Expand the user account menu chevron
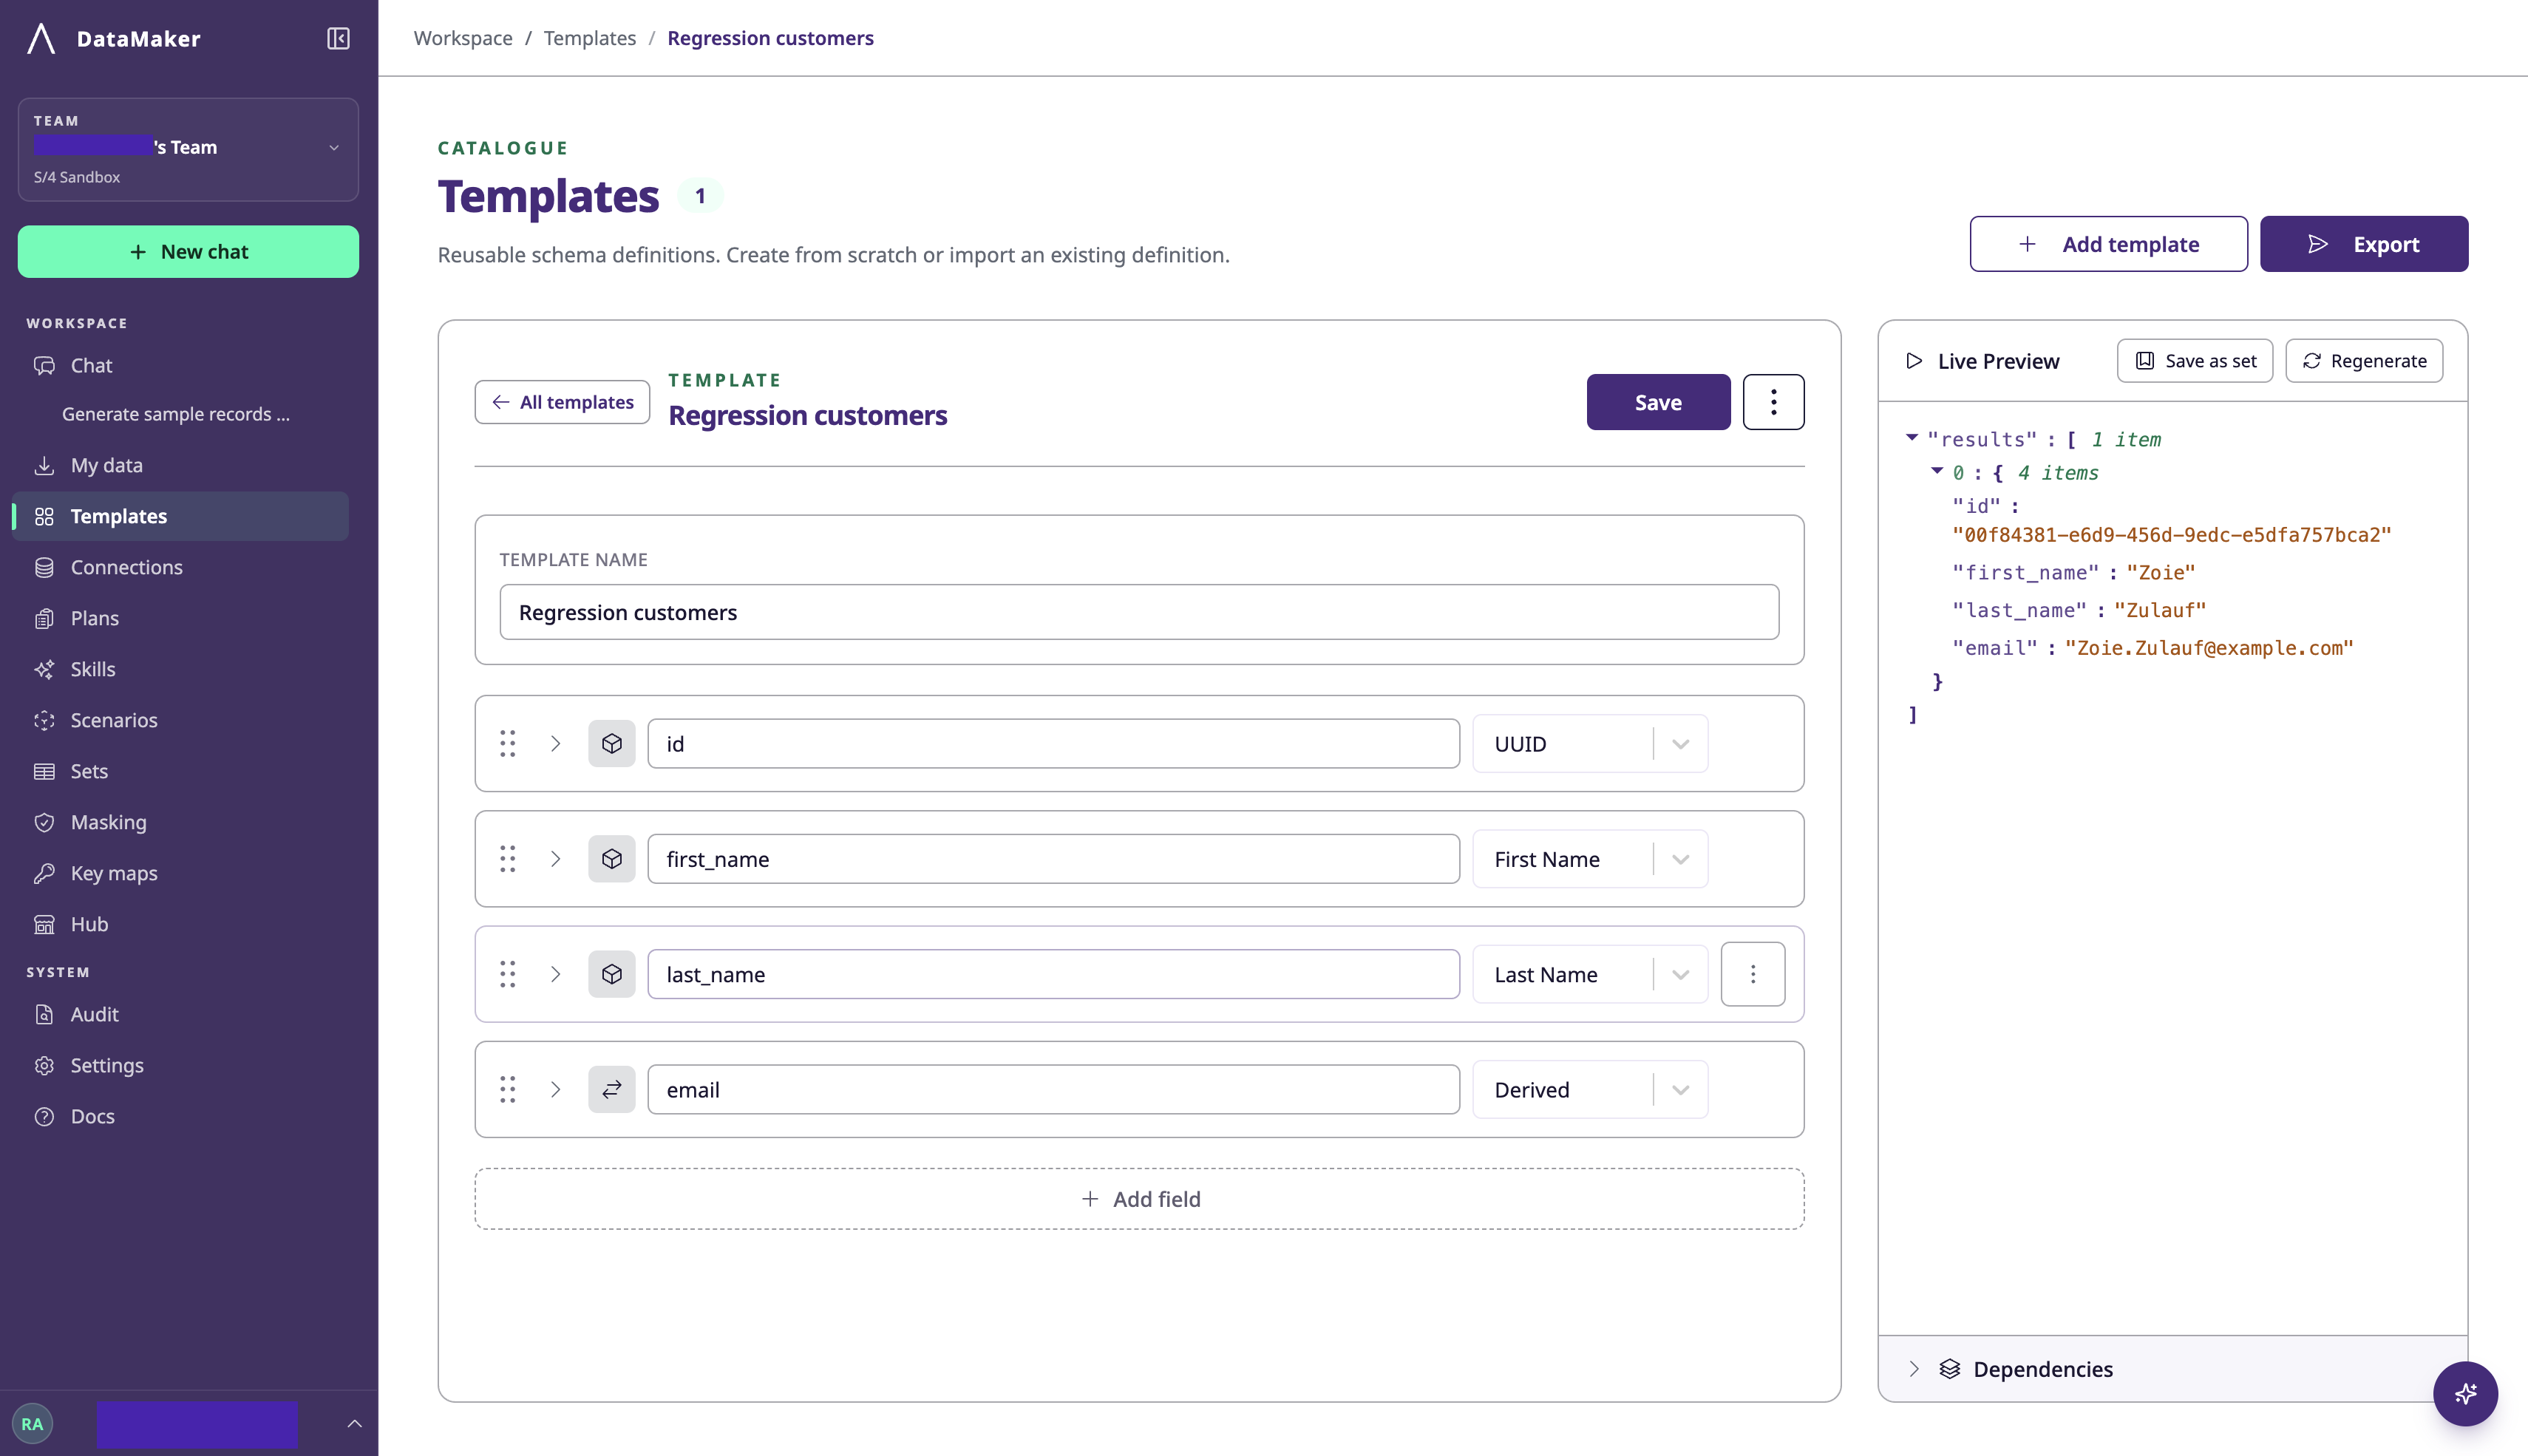The height and width of the screenshot is (1456, 2528). pyautogui.click(x=354, y=1424)
